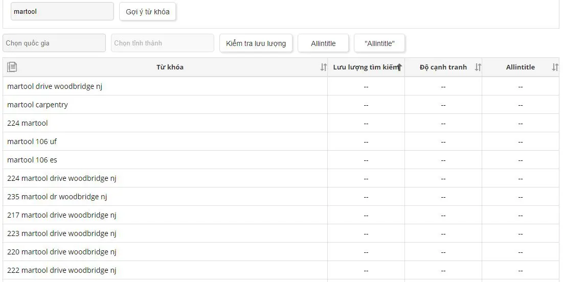Sort by Từ khóa column arrows
563x282 pixels.
click(x=324, y=67)
